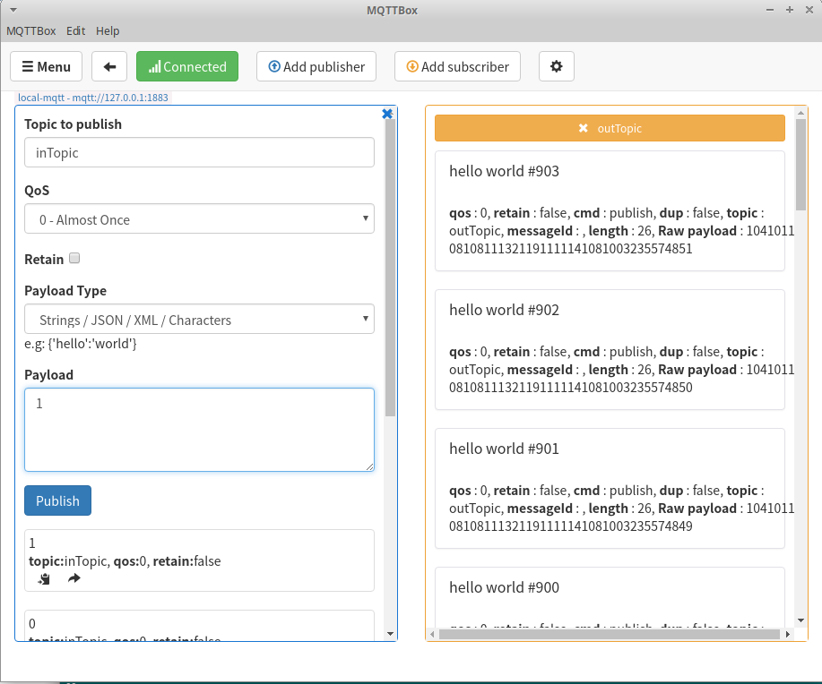Click inside the Payload text area
The image size is (822, 684).
[x=199, y=430]
